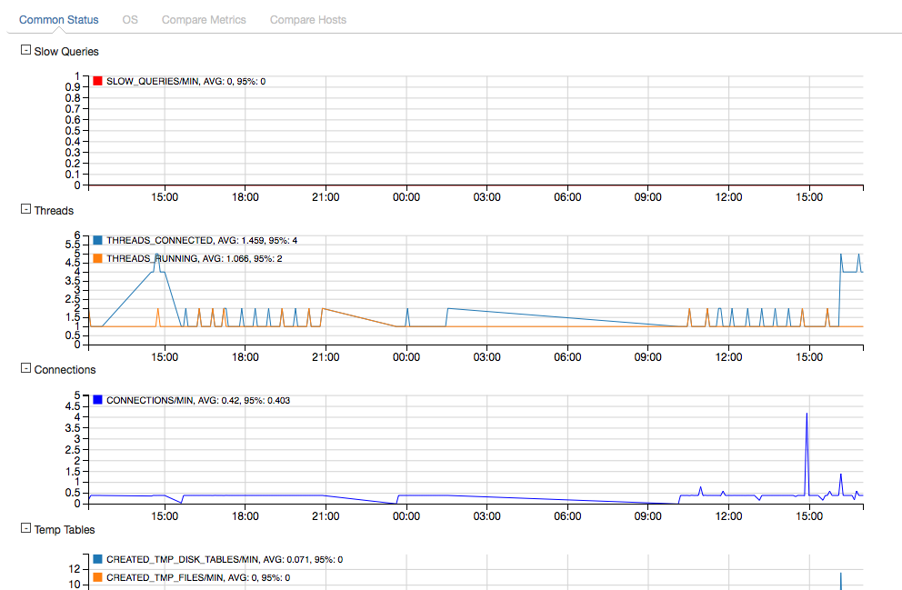Click the orange CREATED_TMP_FILES legend swatch
902x590 pixels.
97,577
